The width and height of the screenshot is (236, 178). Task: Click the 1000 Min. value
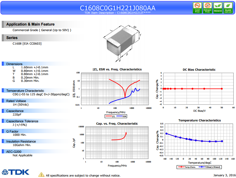point(20,135)
